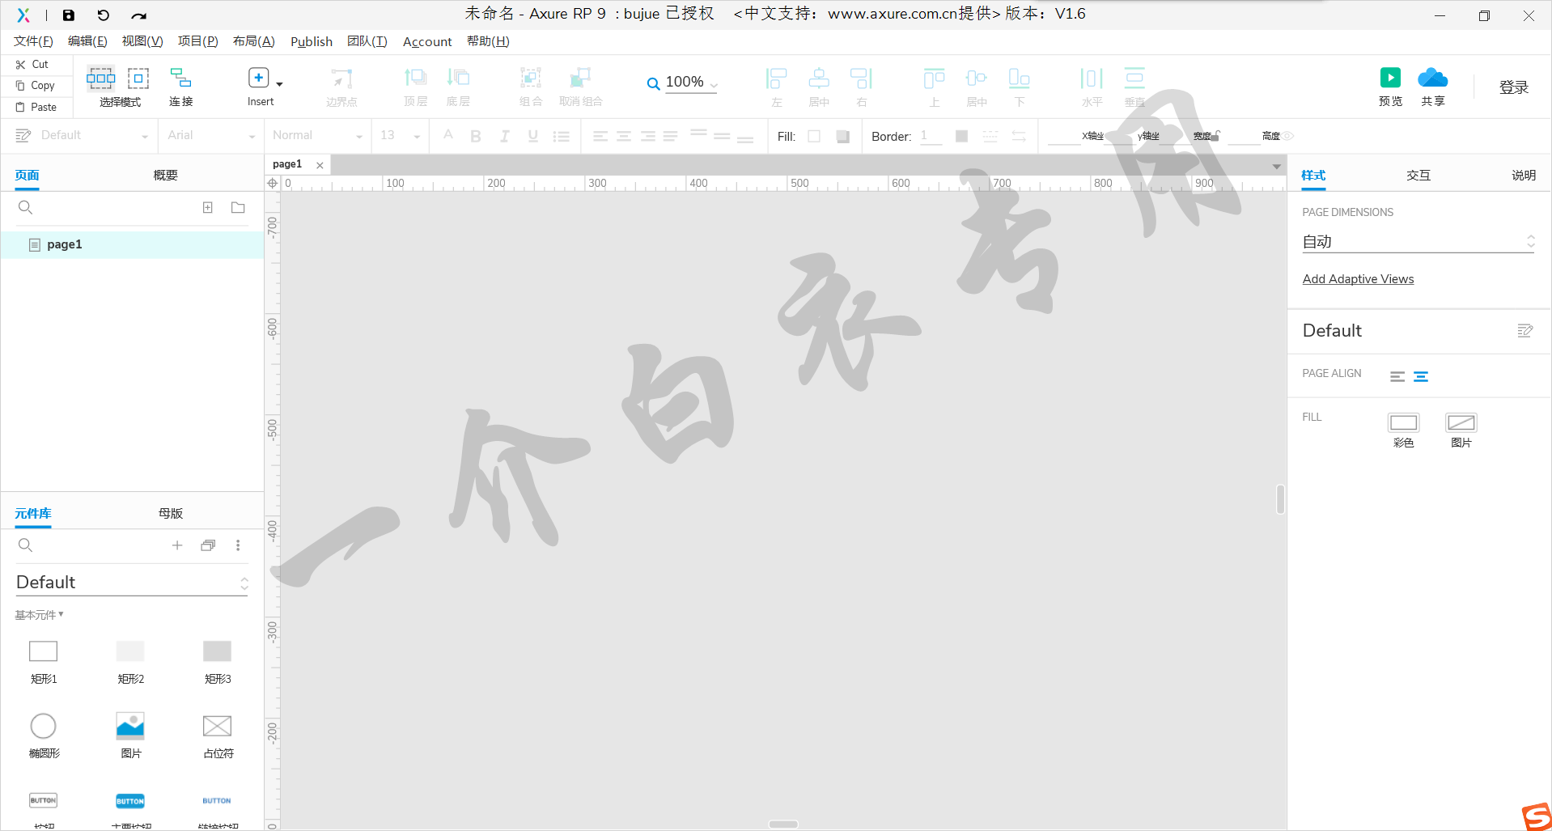This screenshot has height=831, width=1552.
Task: Open the 自动 page dimensions dropdown
Action: 1418,242
